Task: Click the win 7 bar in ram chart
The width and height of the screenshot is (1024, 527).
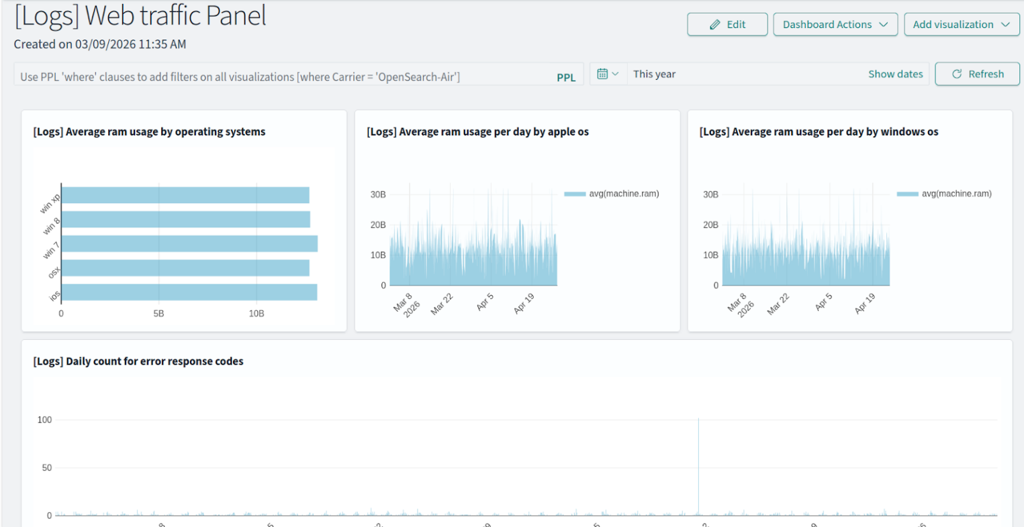Action: click(x=189, y=243)
